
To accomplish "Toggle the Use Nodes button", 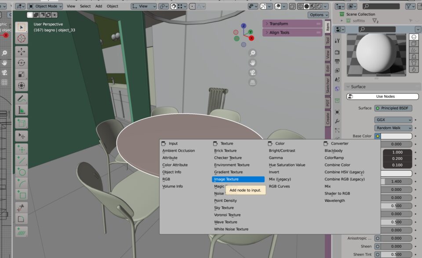I will 382,97.
